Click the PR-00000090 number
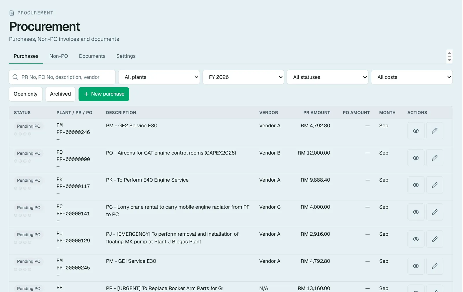Screen dimensions: 463x292 tap(73, 159)
